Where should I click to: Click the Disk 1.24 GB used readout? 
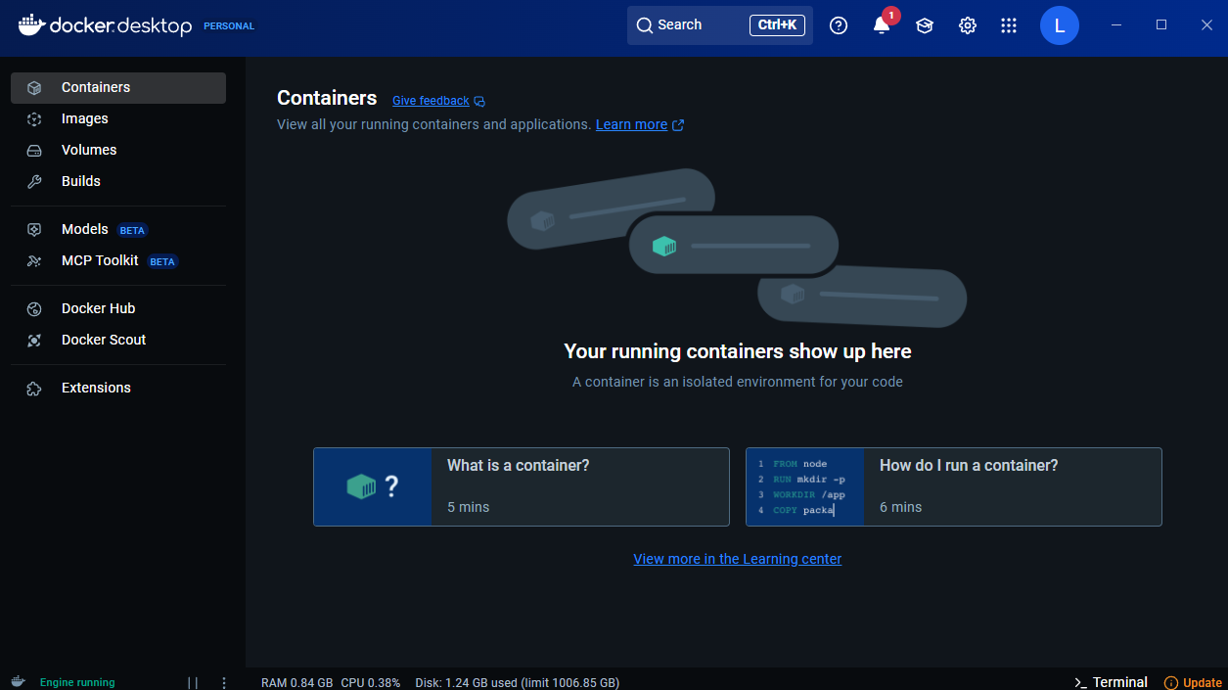(x=518, y=683)
